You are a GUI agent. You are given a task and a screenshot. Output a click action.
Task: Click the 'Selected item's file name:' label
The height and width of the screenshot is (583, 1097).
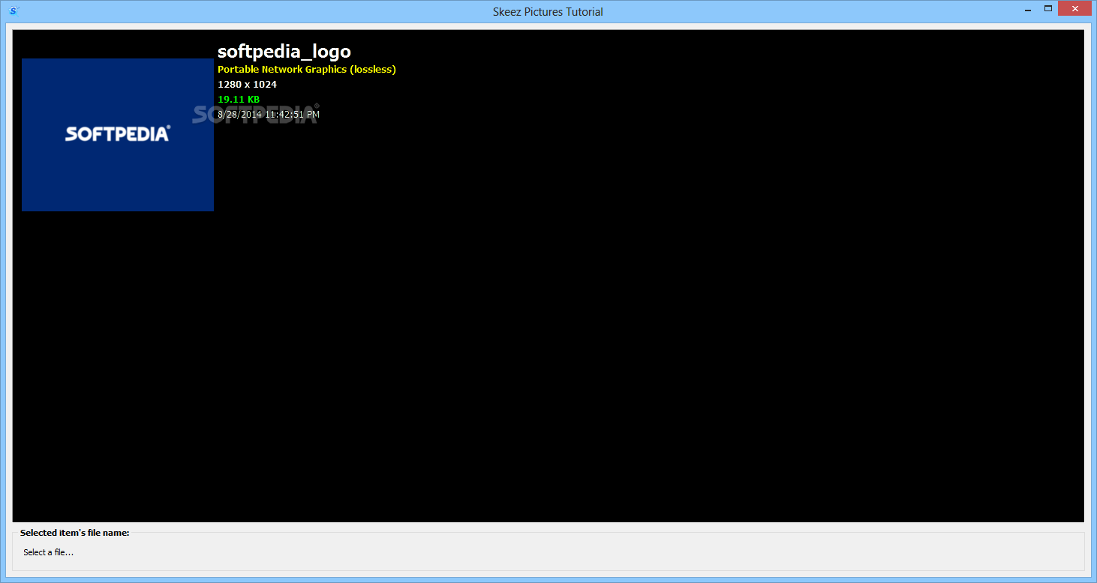pos(75,533)
